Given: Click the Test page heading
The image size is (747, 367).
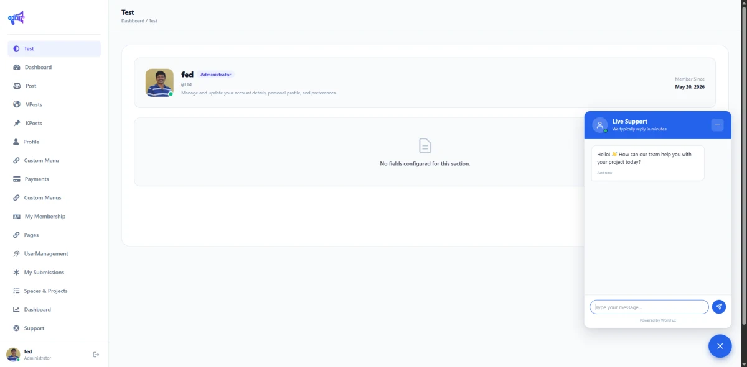Looking at the screenshot, I should [x=128, y=12].
